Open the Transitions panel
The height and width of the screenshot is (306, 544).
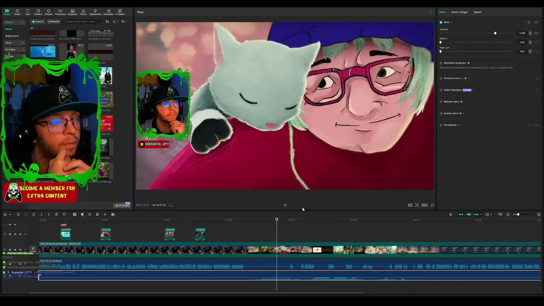coord(60,11)
